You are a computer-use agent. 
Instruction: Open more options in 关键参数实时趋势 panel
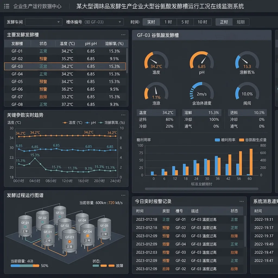tap(123, 115)
